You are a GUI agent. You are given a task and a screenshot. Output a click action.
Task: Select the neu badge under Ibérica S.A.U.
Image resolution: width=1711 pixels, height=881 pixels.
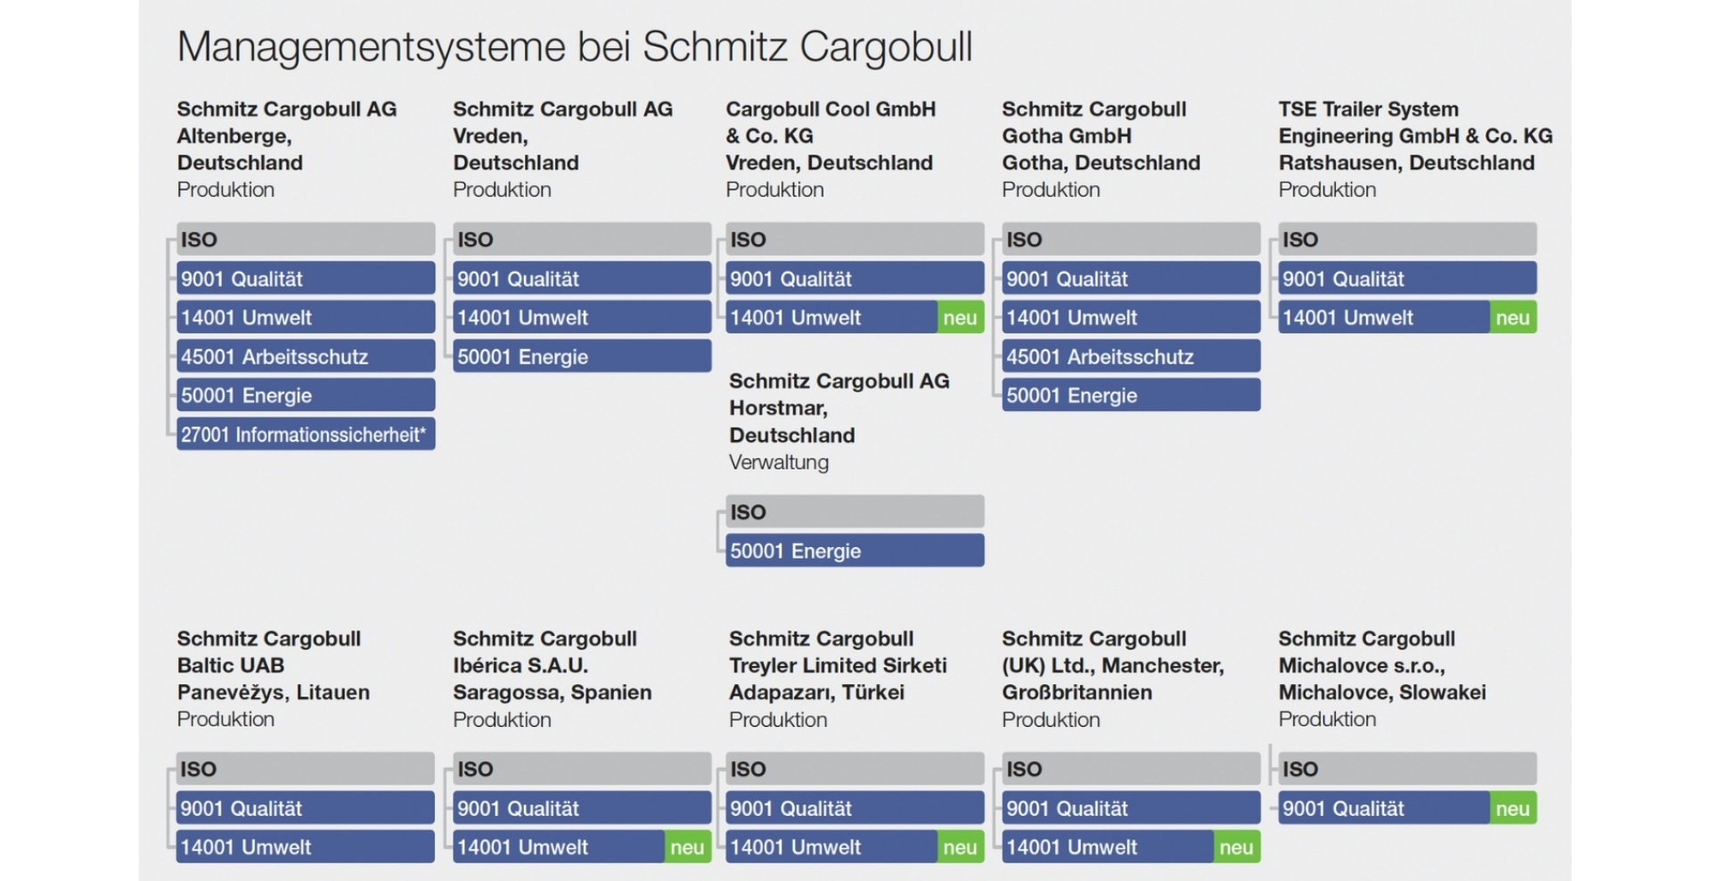[687, 846]
